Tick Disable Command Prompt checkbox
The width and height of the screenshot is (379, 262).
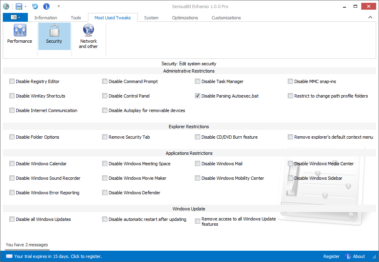(105, 81)
